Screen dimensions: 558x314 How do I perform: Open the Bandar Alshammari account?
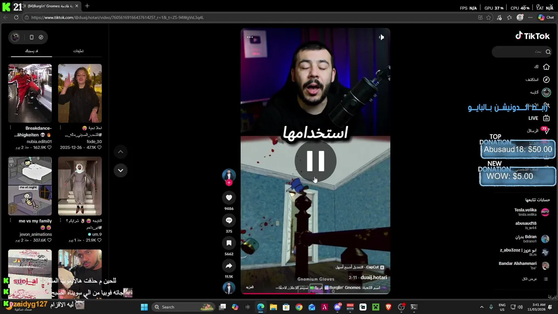coord(524,266)
